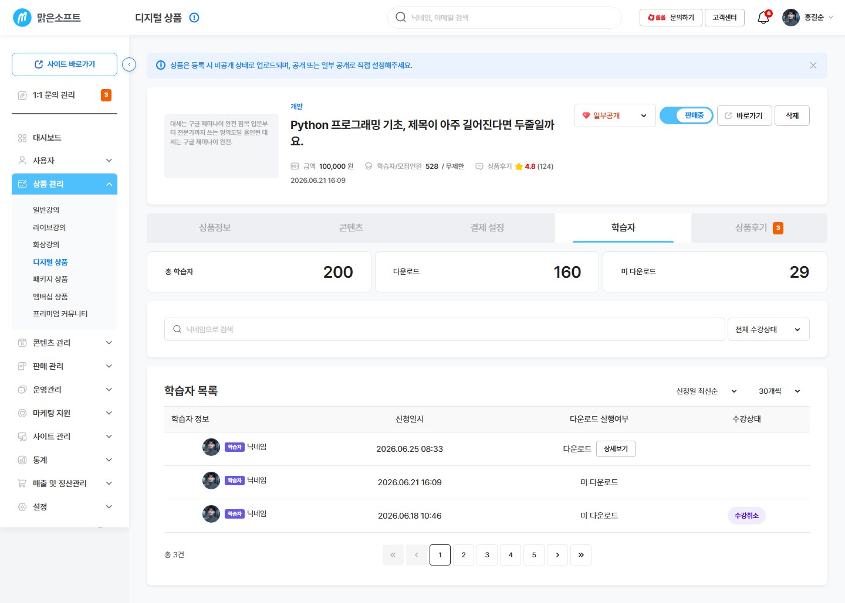Open the notification bell icon

click(x=763, y=18)
